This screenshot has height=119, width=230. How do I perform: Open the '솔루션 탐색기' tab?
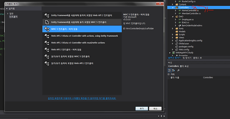pos(174,58)
